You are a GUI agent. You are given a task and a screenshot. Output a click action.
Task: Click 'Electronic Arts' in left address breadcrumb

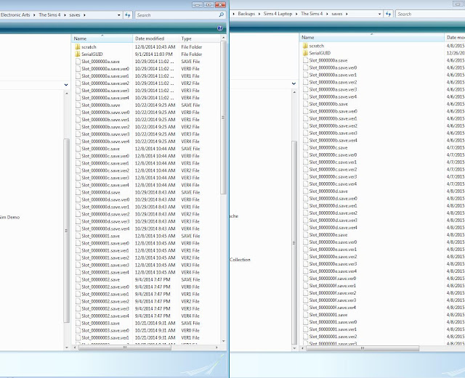click(x=15, y=15)
